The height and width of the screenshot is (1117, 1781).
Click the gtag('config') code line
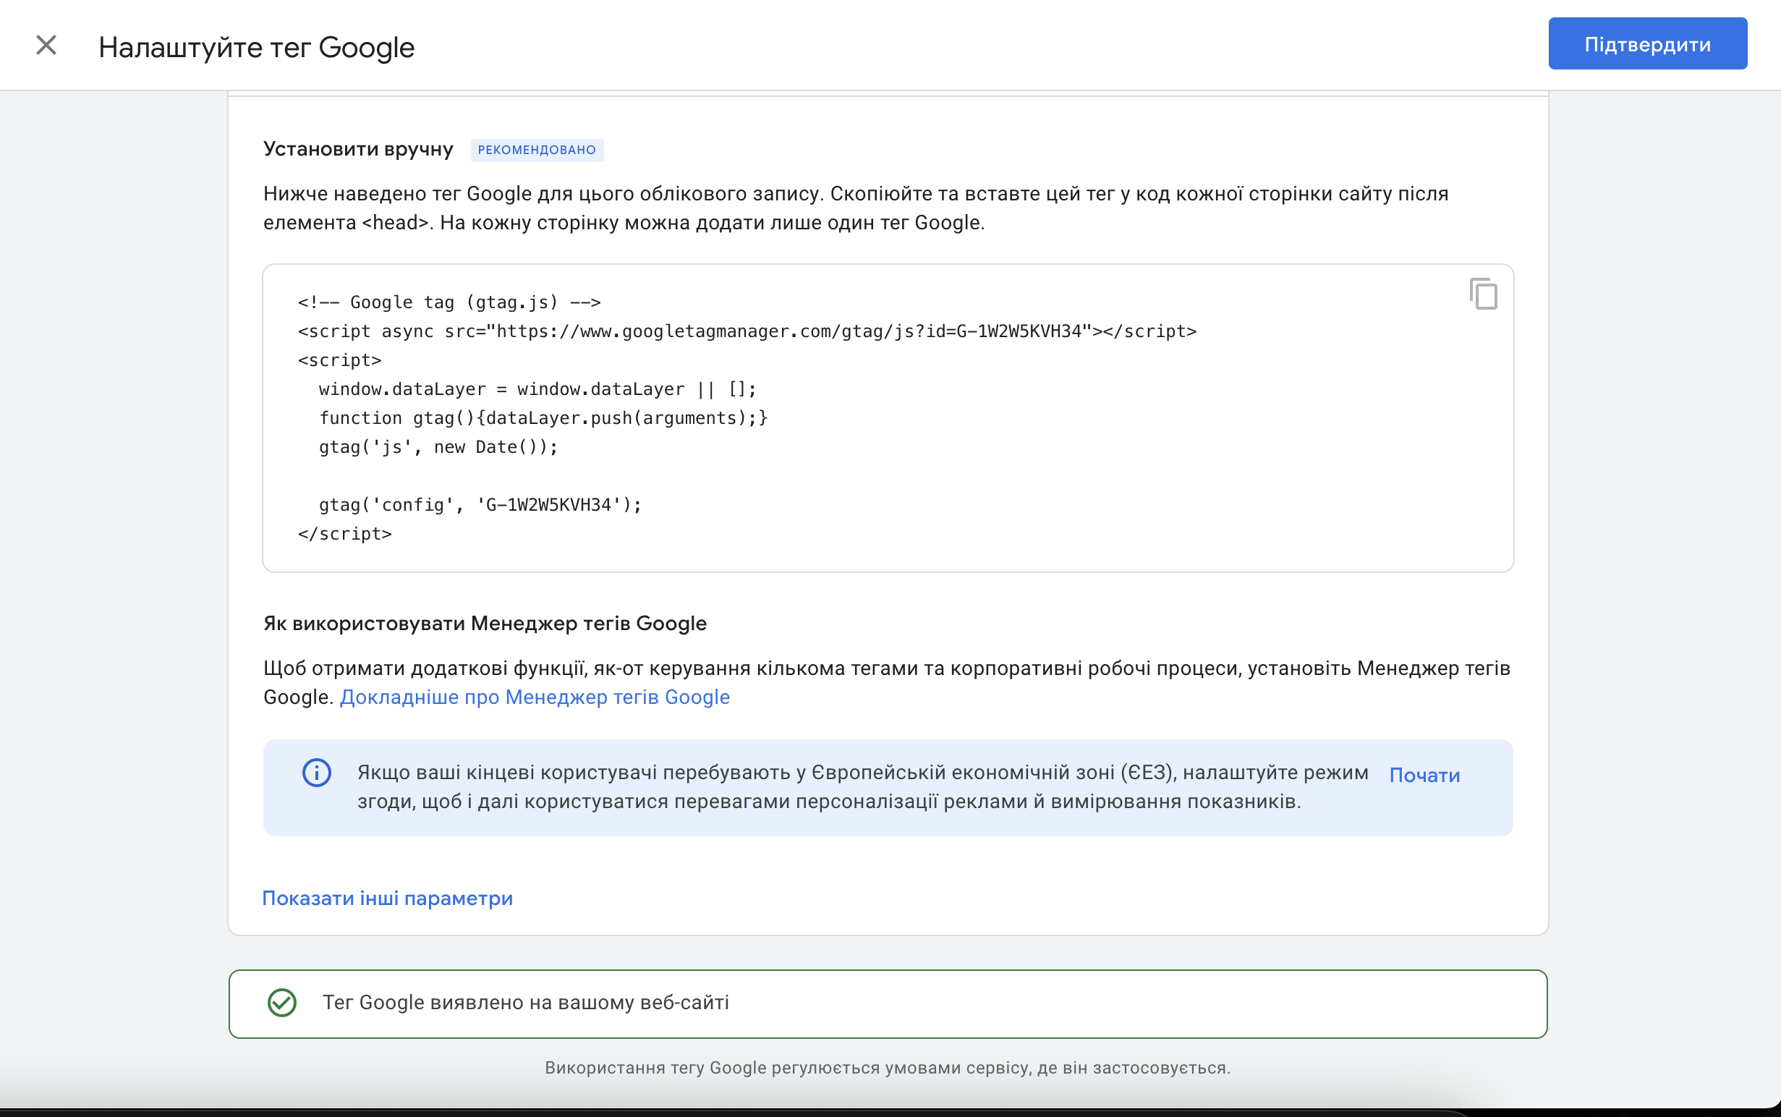[480, 504]
